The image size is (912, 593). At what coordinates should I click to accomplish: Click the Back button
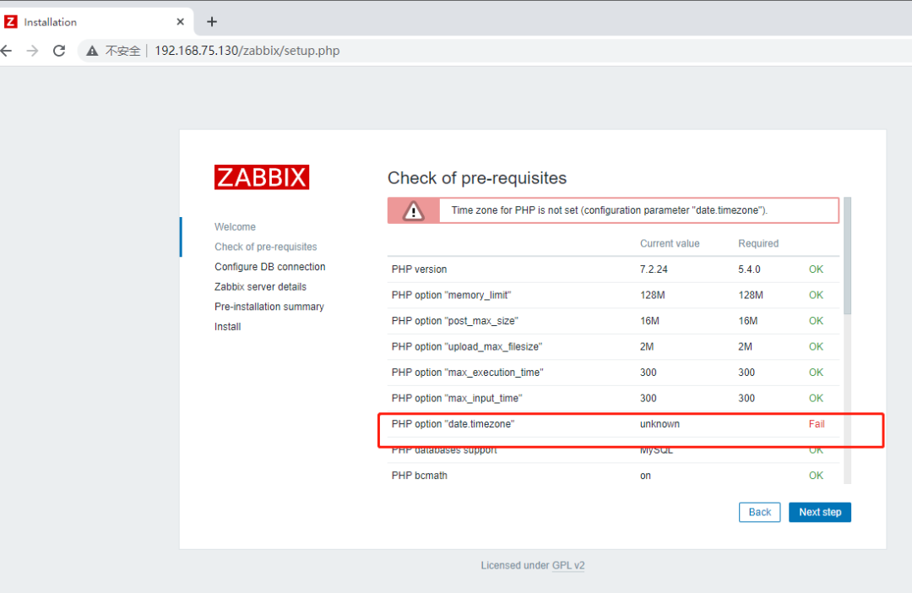[x=759, y=512]
